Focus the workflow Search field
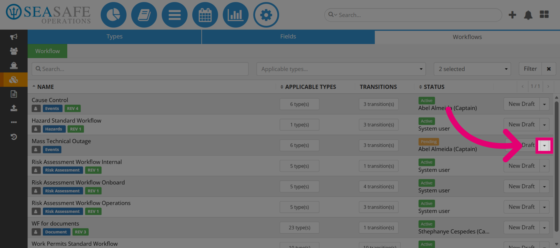The image size is (560, 248). (140, 69)
